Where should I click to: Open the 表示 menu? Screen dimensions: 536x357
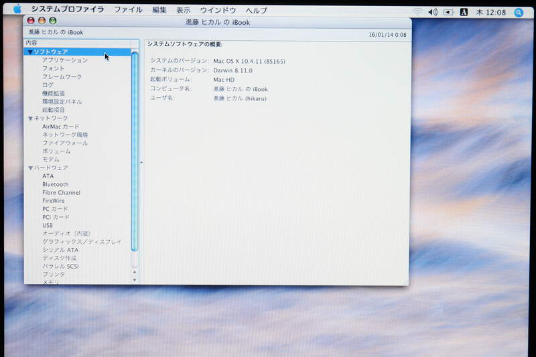point(183,10)
